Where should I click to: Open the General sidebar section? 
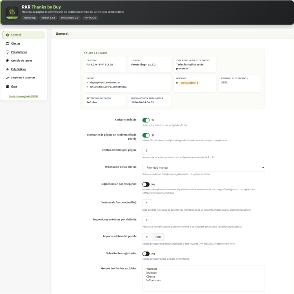pyautogui.click(x=24, y=35)
